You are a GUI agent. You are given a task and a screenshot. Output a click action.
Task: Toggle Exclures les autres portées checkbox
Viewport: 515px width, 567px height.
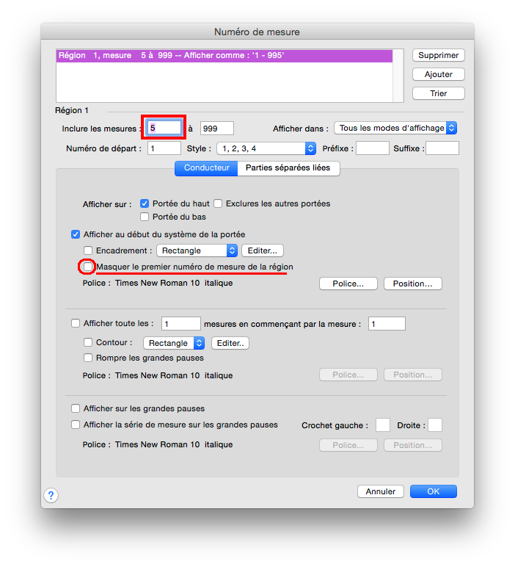[x=218, y=203]
